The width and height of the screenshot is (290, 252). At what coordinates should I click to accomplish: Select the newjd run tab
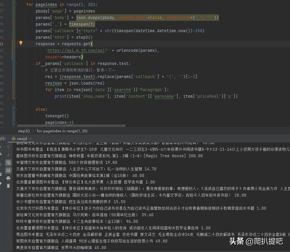point(23,138)
